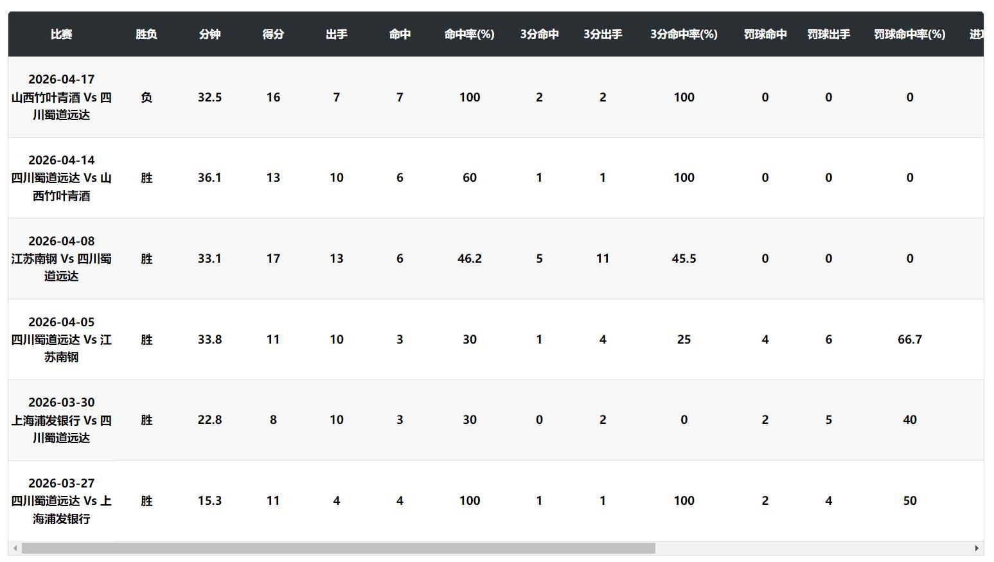Click the 罚球命中率(%) column header

click(909, 34)
